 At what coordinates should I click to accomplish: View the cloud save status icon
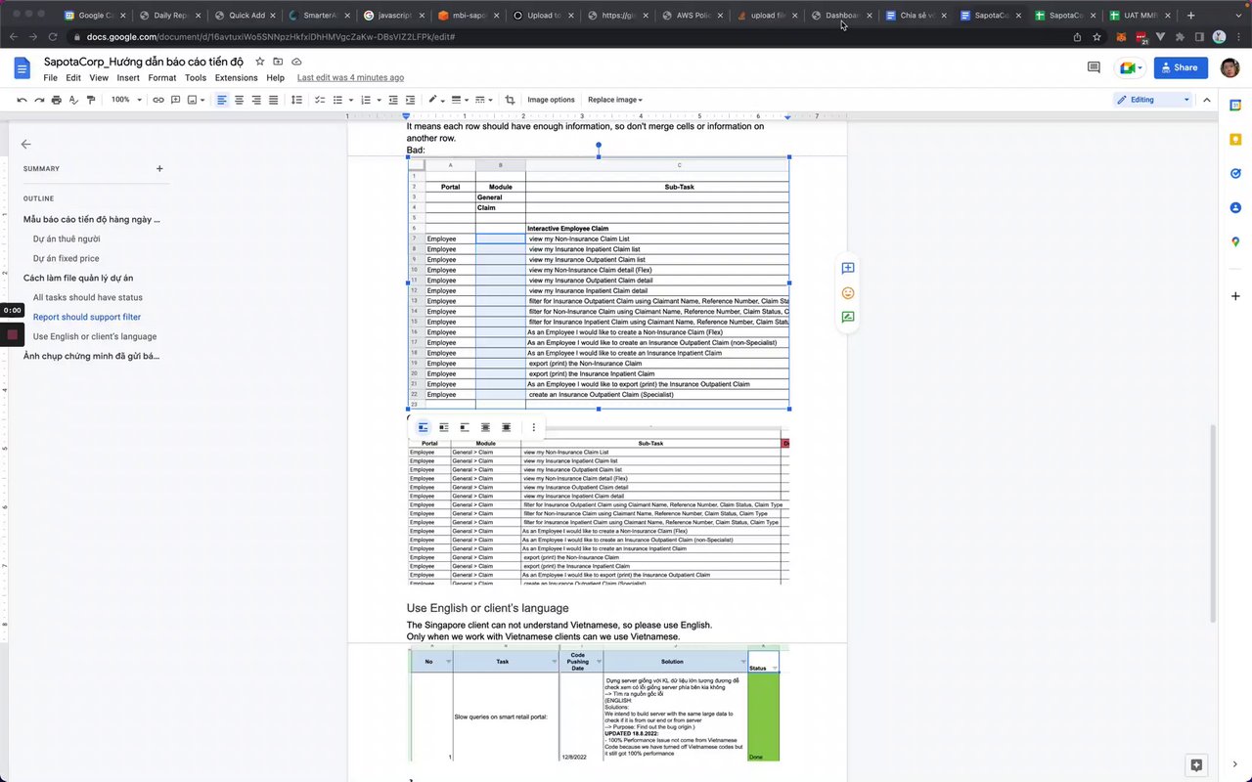point(295,62)
